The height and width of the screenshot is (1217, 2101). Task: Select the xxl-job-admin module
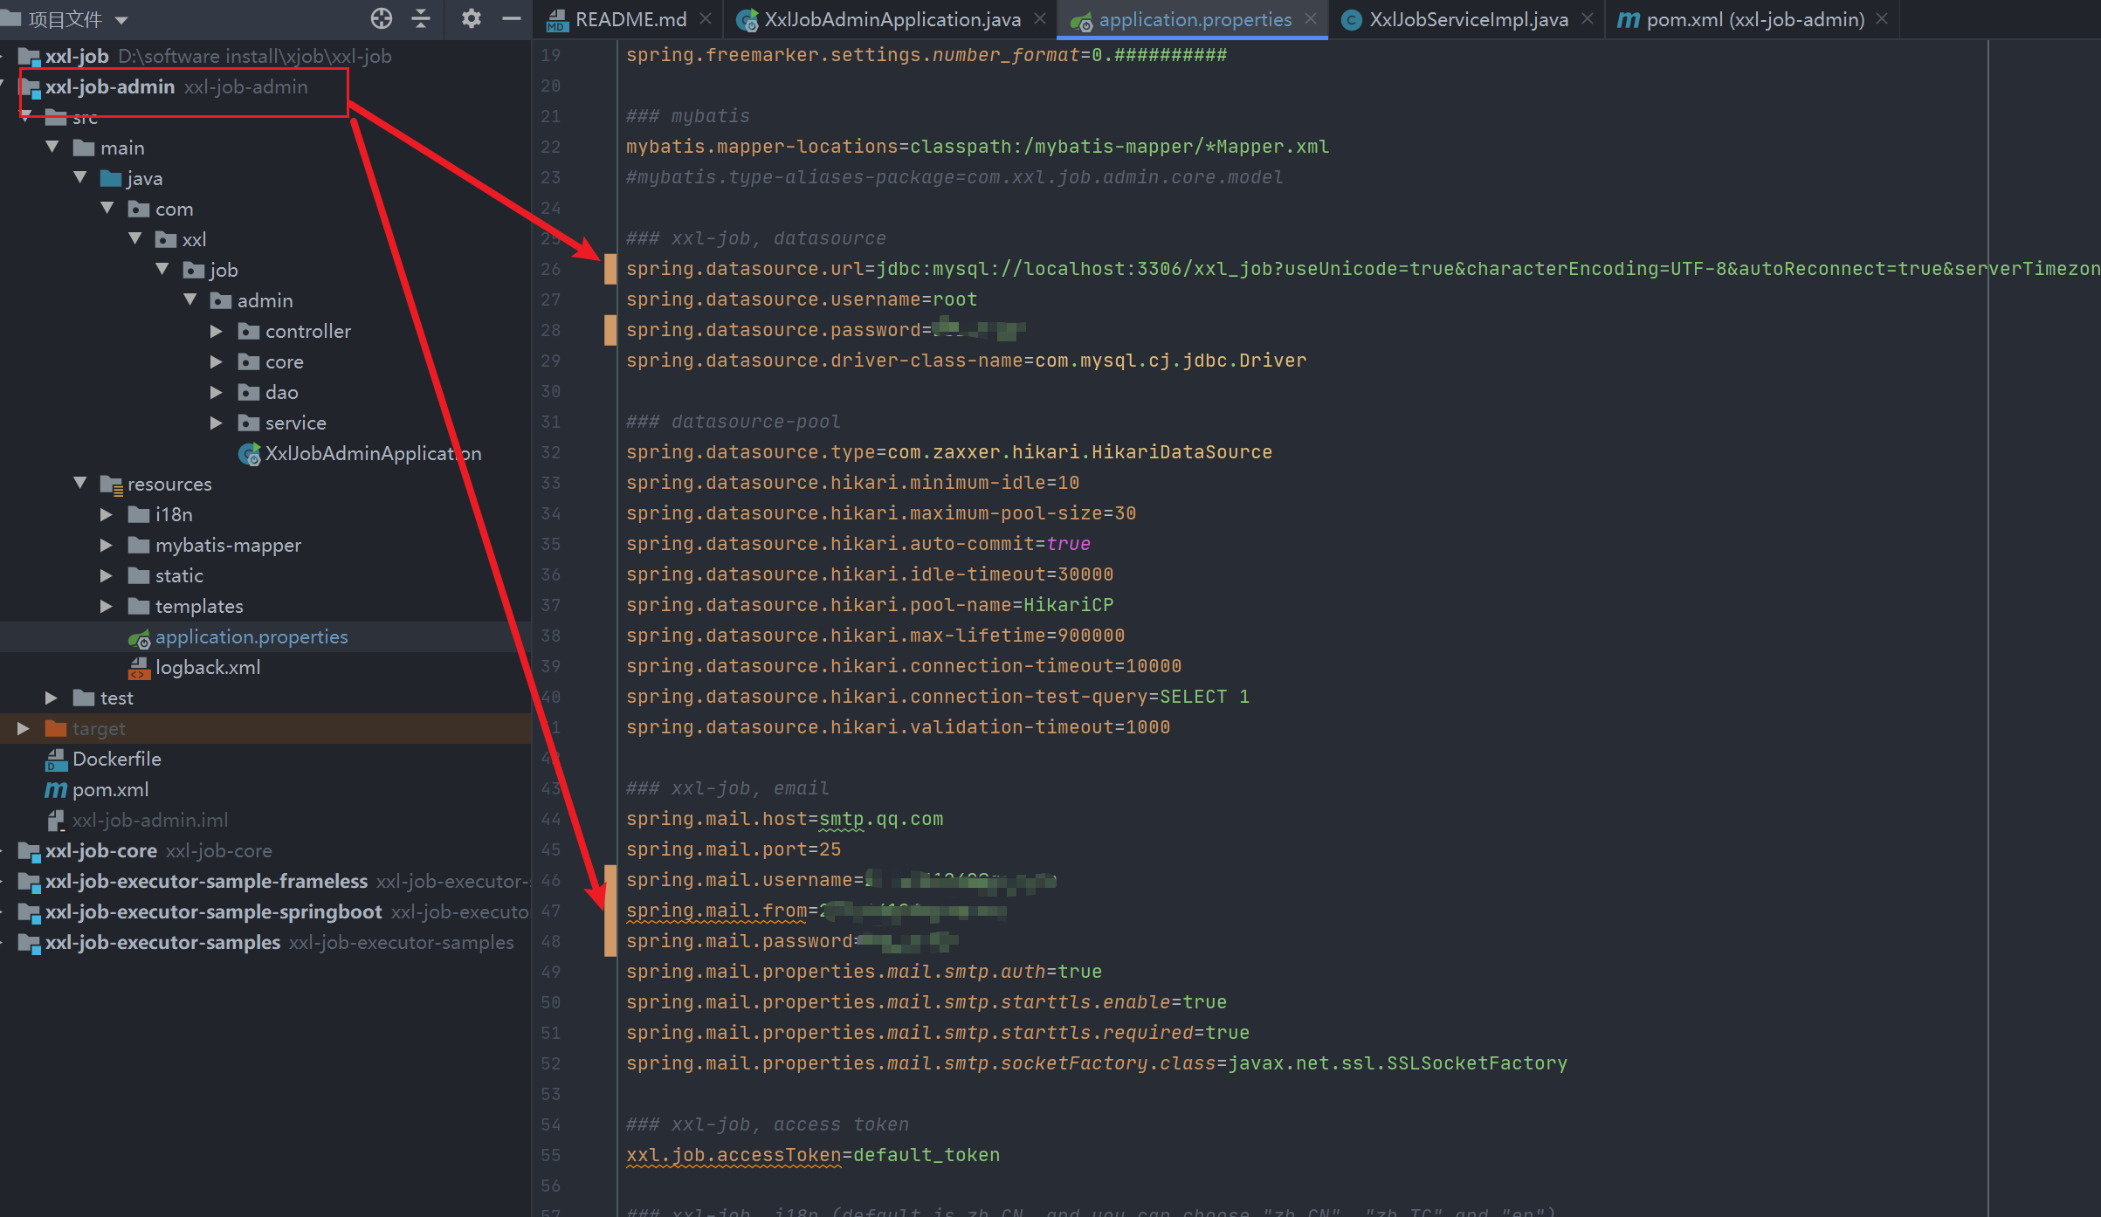(x=110, y=86)
